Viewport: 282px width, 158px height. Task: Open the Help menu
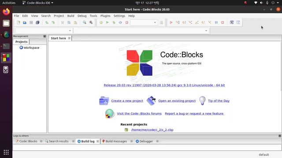[x=131, y=16]
